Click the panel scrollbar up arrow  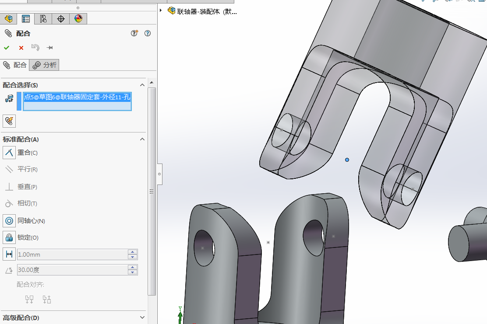pyautogui.click(x=152, y=83)
